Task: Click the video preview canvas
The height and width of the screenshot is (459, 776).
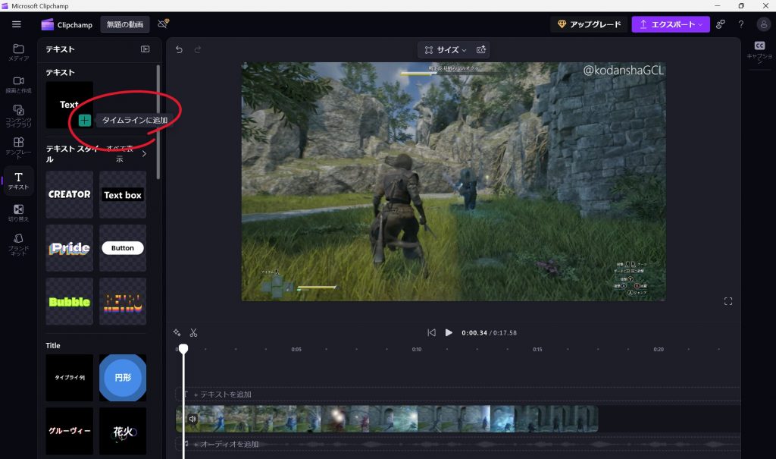Action: 453,181
